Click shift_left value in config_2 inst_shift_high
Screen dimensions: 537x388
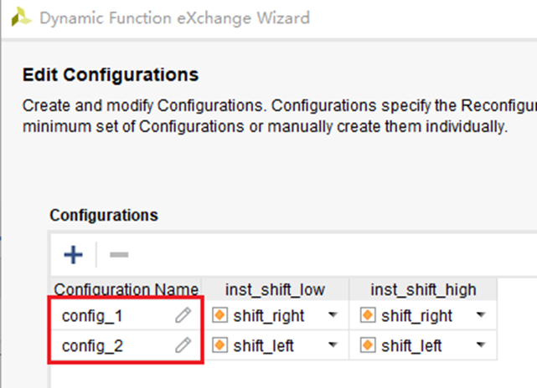(x=412, y=345)
